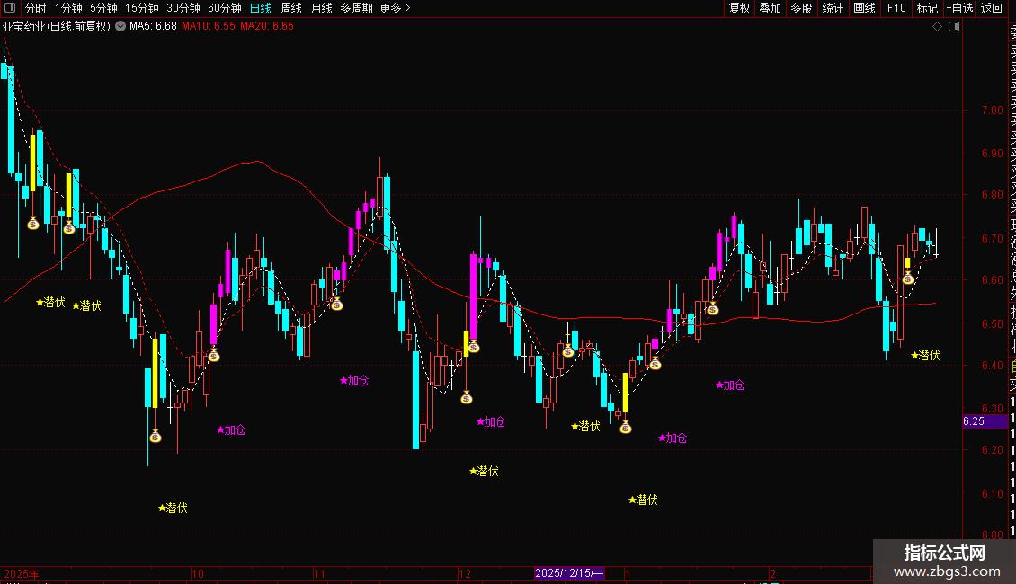Screen dimensions: 1016x584
Task: Click the 复权 adjustment button
Action: click(x=739, y=8)
